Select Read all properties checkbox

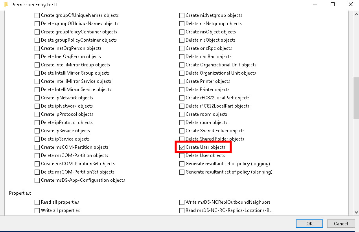tap(37, 202)
